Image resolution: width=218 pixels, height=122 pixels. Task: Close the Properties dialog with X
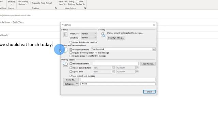(x=154, y=25)
